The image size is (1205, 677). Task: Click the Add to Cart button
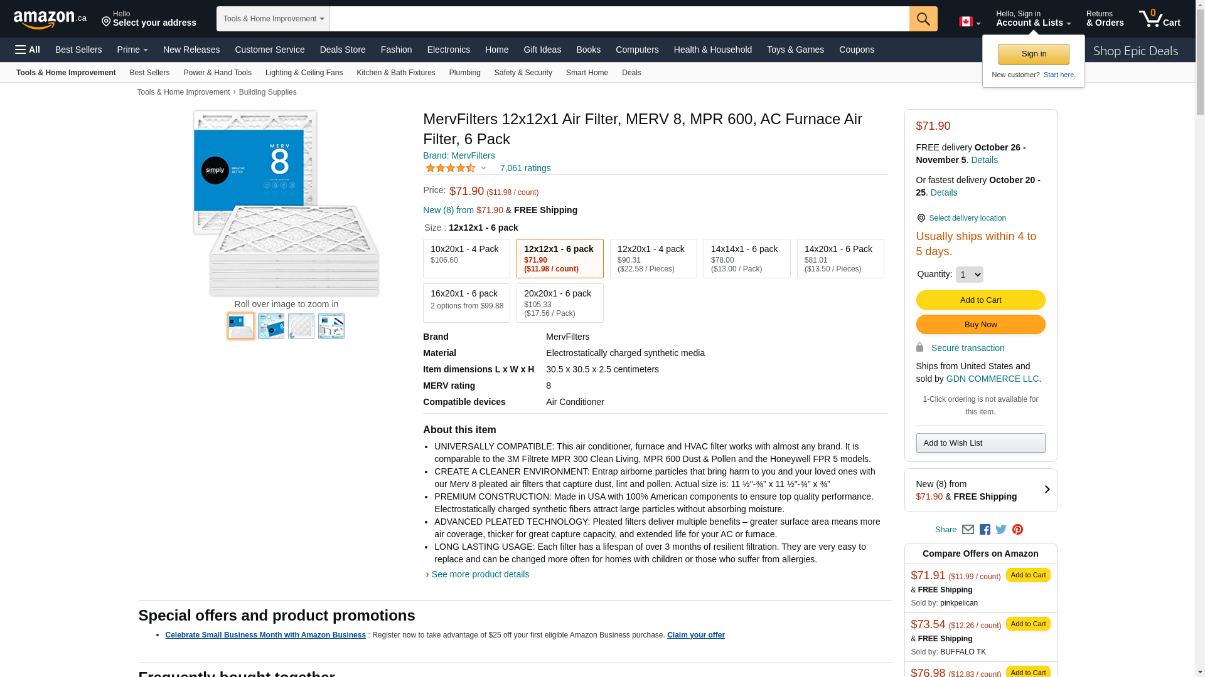point(980,300)
